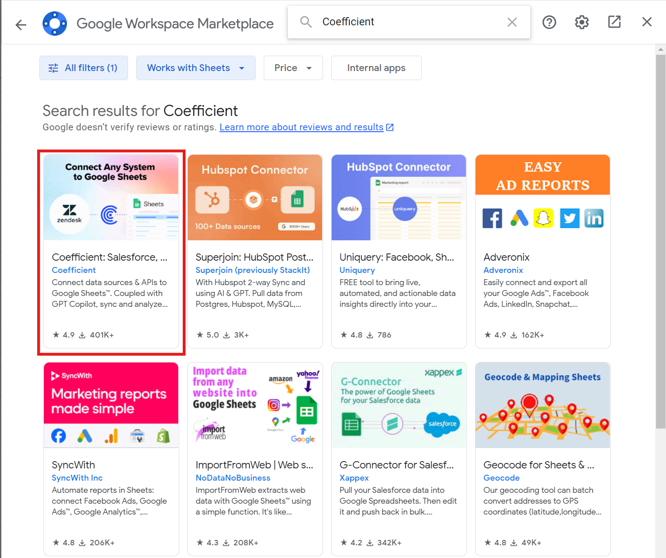Open Marketplace in a new window
The height and width of the screenshot is (558, 666).
tap(614, 22)
